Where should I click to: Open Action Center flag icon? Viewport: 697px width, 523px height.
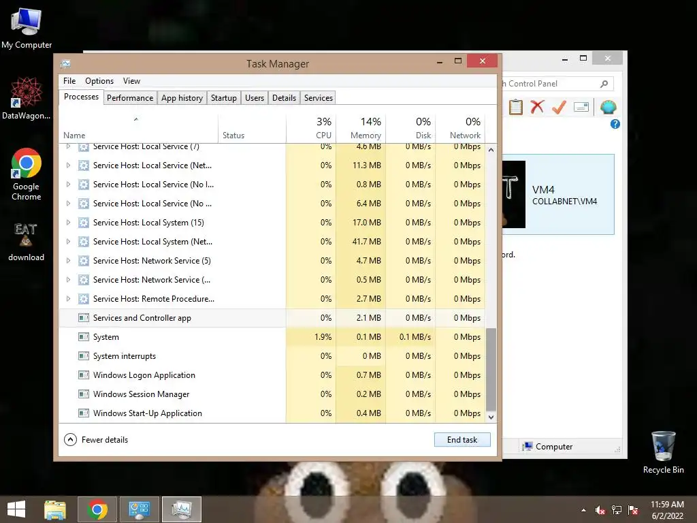tap(633, 510)
